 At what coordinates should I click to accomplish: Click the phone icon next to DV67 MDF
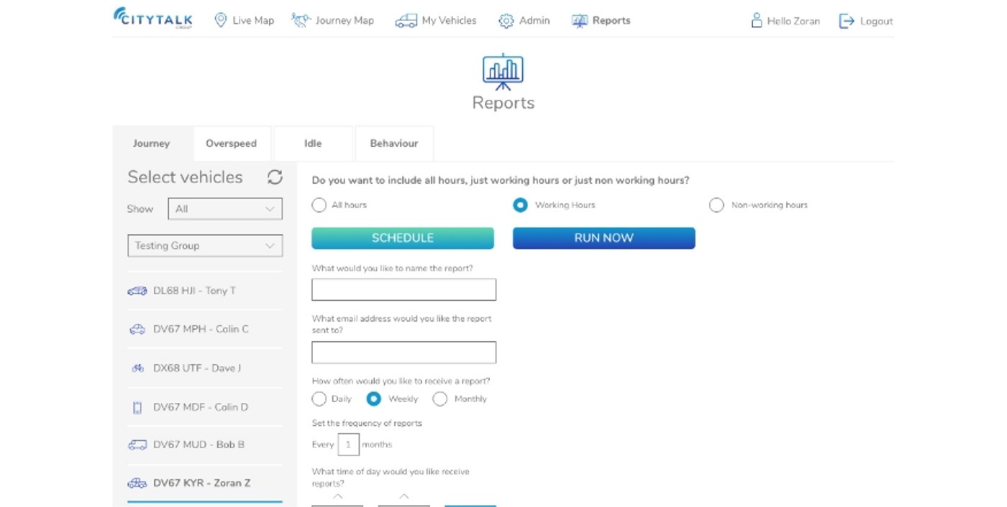click(x=137, y=407)
